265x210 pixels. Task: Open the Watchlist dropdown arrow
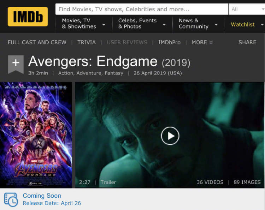pyautogui.click(x=262, y=25)
